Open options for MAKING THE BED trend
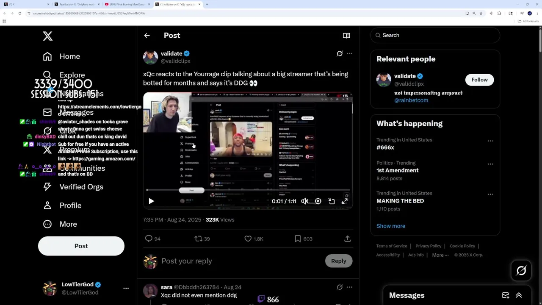This screenshot has width=542, height=305. [x=490, y=194]
